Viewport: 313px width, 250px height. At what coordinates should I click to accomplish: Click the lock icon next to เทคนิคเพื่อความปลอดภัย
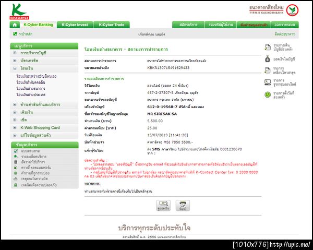pyautogui.click(x=16, y=185)
